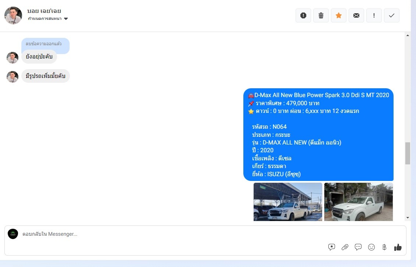Image resolution: width=416 pixels, height=267 pixels.
Task: Click the line เกียร์ : ธรรมดา
Action: 269,166
